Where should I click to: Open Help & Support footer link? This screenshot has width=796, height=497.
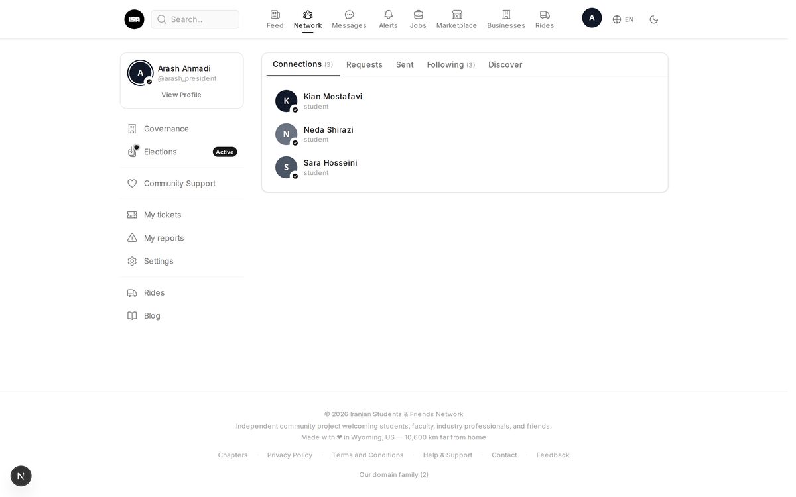pos(448,455)
